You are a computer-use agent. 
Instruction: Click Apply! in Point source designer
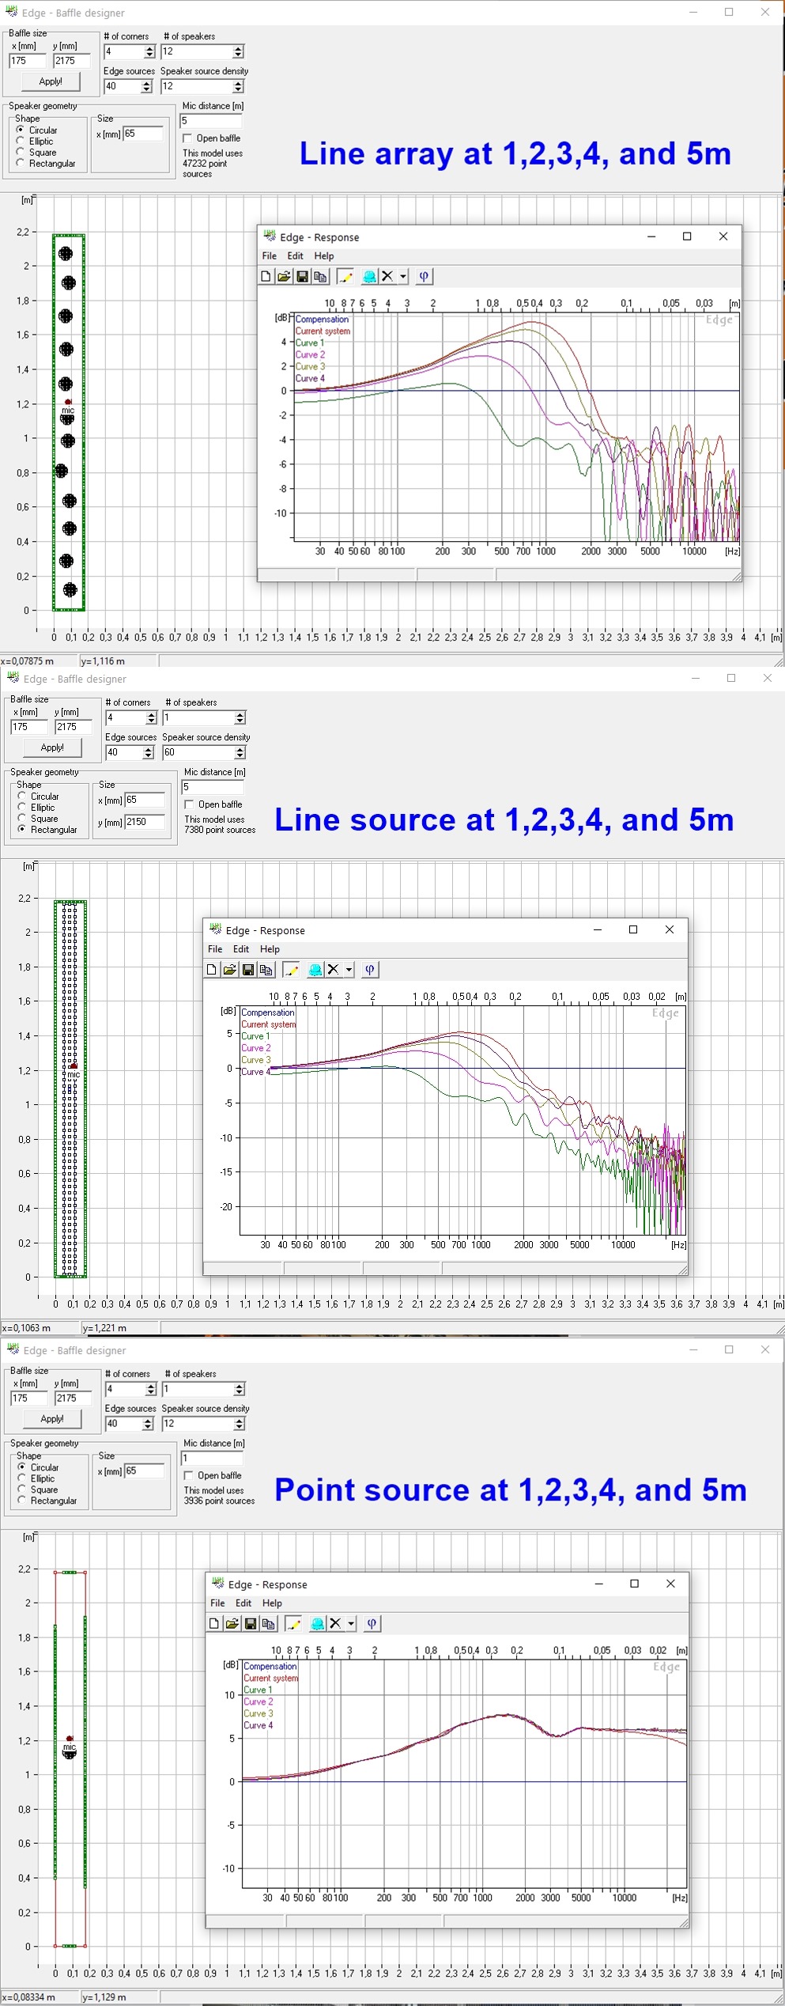[52, 1418]
